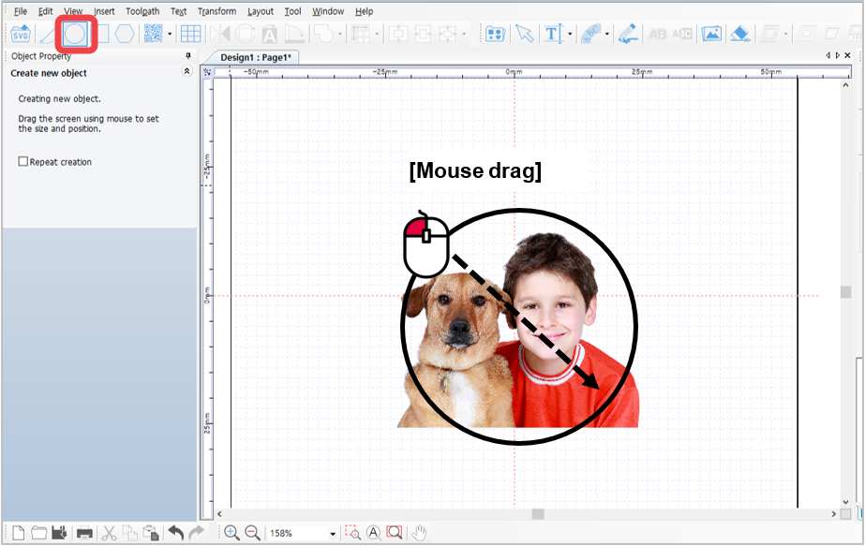This screenshot has width=865, height=546.
Task: Open the Insert menu
Action: (104, 11)
